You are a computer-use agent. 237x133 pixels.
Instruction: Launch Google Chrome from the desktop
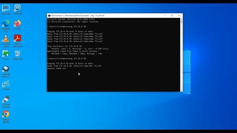pyautogui.click(x=6, y=117)
